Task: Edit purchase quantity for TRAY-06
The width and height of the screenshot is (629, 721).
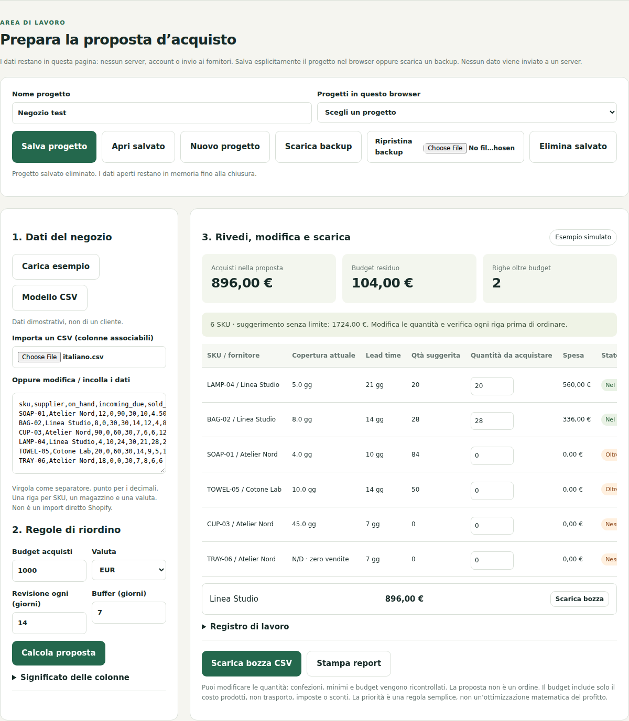Action: pyautogui.click(x=492, y=560)
